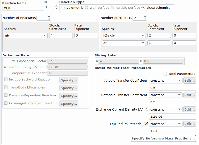Toggle Pressure-Dependent Reaction checkbox
Viewport: 199px width, 145px height.
(6, 95)
